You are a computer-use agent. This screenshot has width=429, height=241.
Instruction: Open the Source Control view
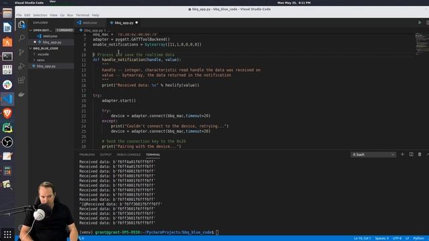21,52
